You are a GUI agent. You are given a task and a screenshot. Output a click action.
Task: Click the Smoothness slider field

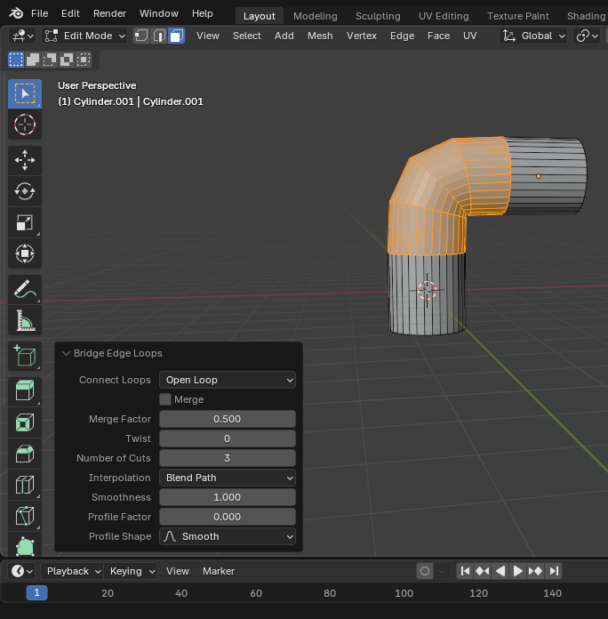coord(228,497)
